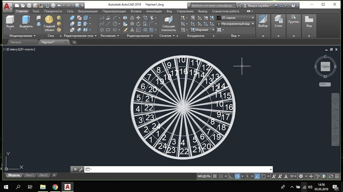This screenshot has height=192, width=343.
Task: Print the drawing using the Plot icon
Action: point(53,5)
